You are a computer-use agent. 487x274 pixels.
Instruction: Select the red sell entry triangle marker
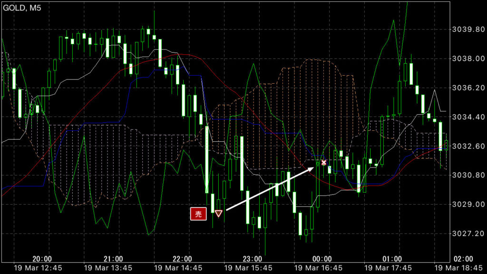[x=218, y=214]
